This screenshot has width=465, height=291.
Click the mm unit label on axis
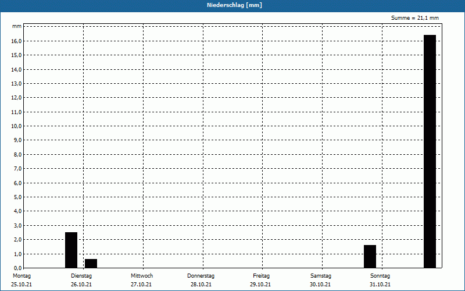click(17, 26)
